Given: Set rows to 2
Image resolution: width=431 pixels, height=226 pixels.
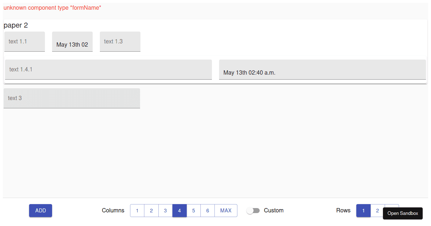Looking at the screenshot, I should [377, 211].
